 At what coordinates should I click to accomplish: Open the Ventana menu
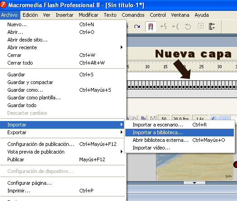[180, 15]
